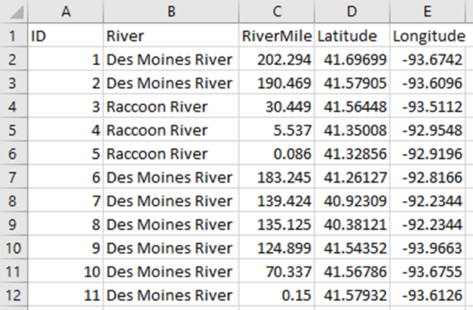
Task: Select row 1 header
Action: coord(14,35)
